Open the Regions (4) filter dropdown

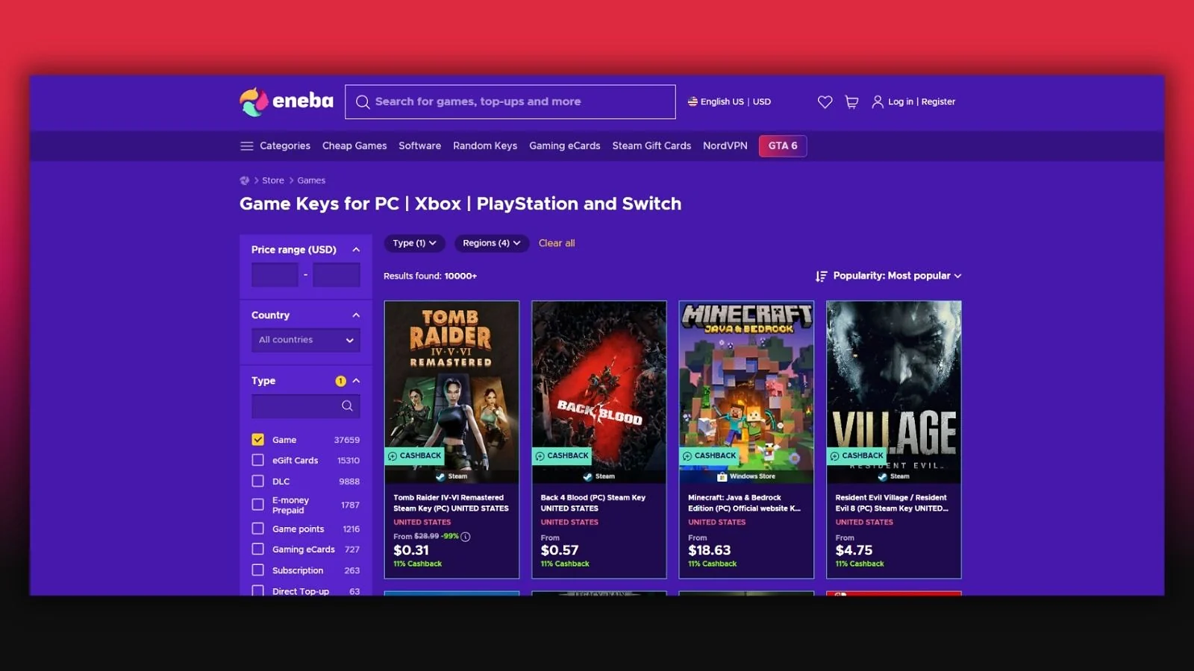coord(492,243)
